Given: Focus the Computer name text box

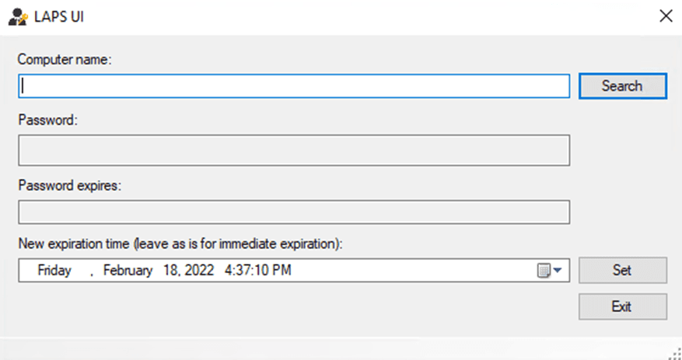Looking at the screenshot, I should point(294,86).
